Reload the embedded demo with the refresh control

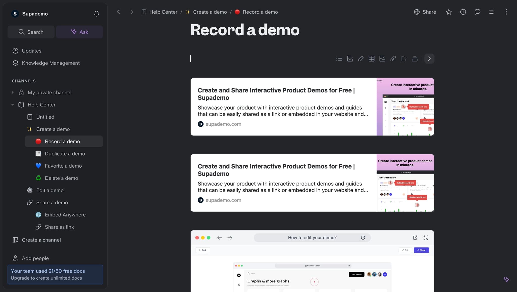point(363,237)
